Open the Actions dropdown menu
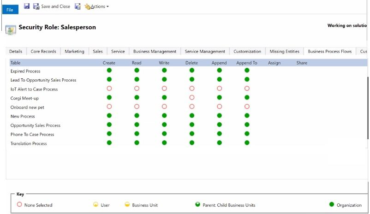Image resolution: width=370 pixels, height=214 pixels. 97,6
